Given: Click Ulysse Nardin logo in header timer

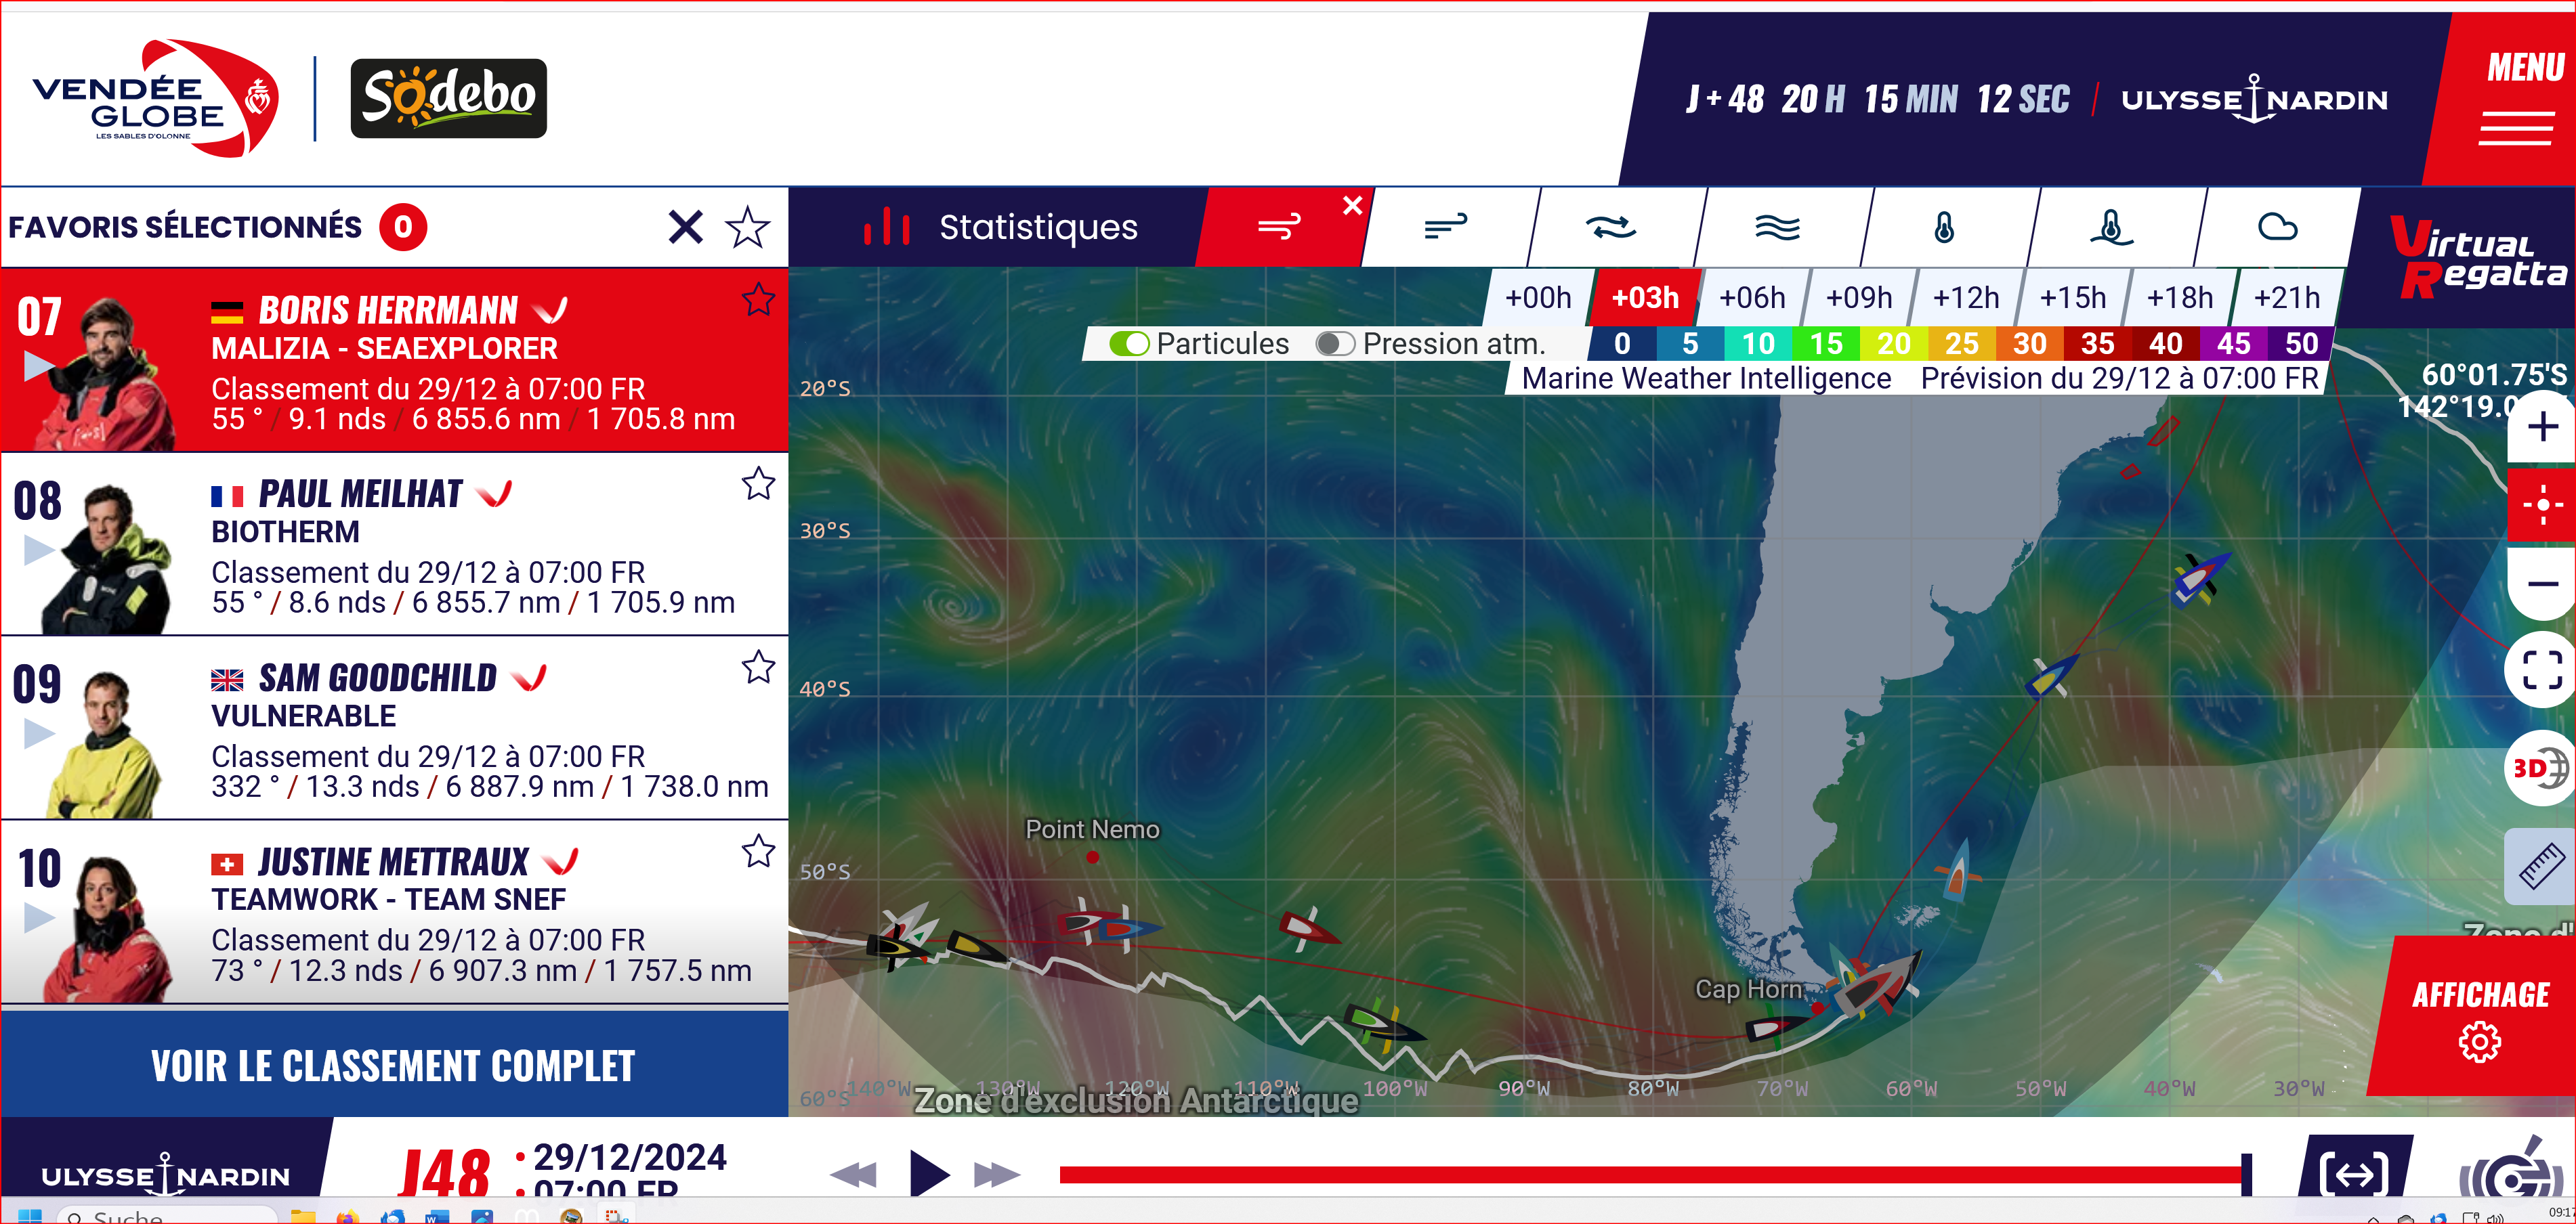Looking at the screenshot, I should pos(2254,98).
